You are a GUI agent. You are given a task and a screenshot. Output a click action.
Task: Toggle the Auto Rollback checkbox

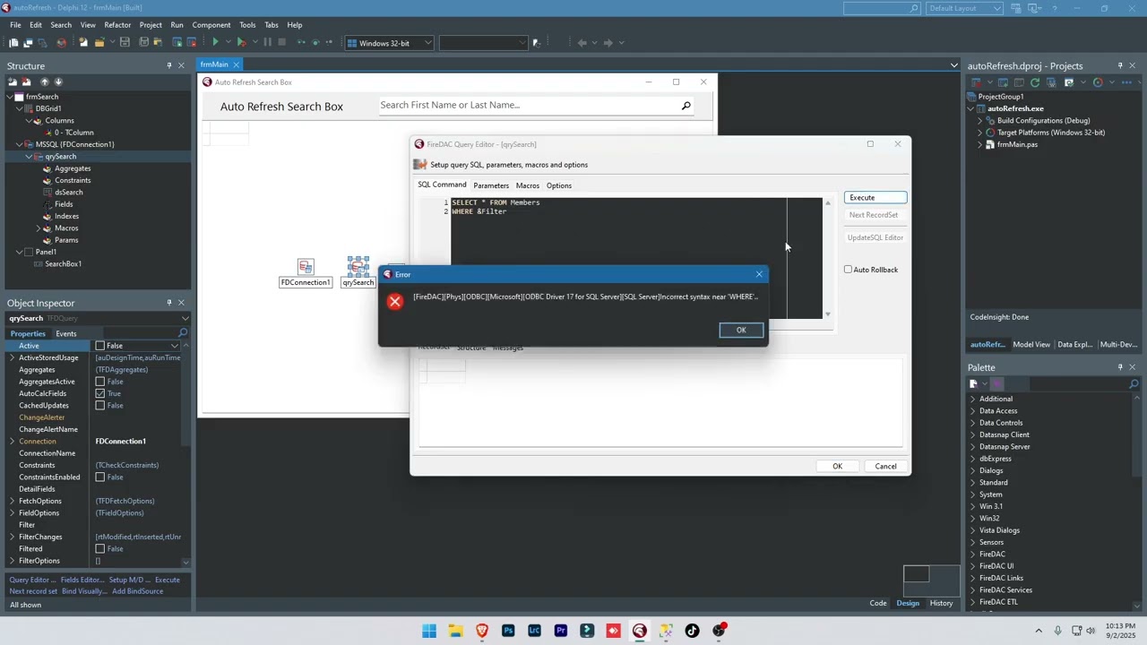click(848, 270)
